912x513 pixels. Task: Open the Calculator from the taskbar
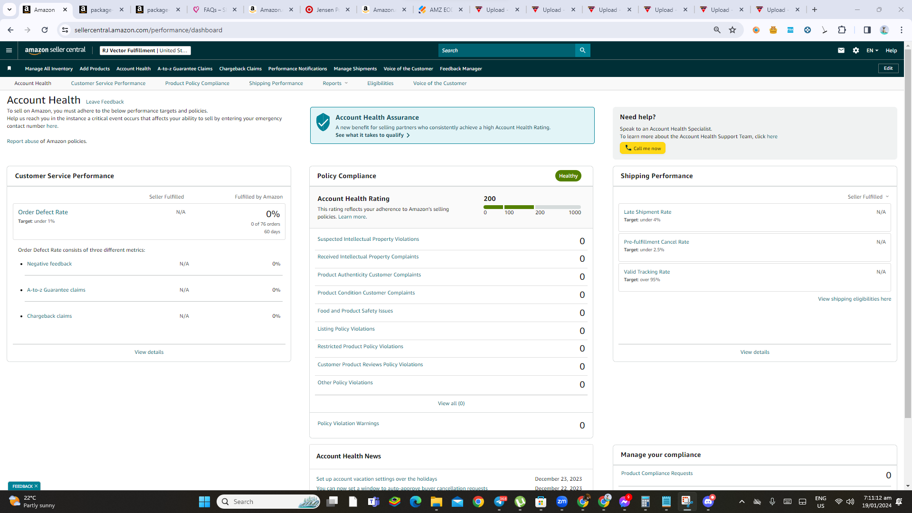coord(646,502)
